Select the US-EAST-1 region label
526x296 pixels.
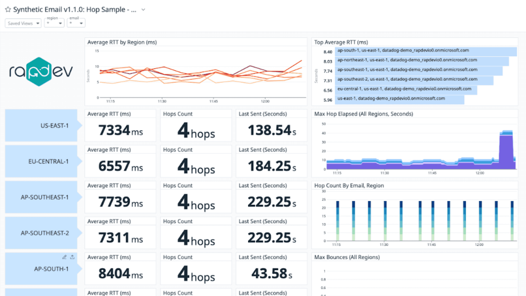(55, 126)
